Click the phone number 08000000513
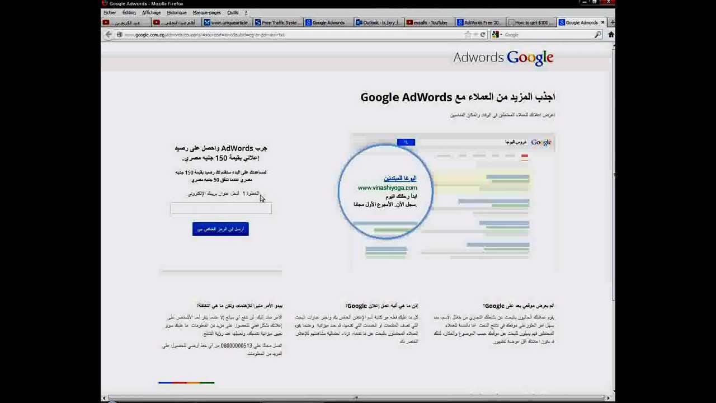This screenshot has height=403, width=716. [x=237, y=346]
